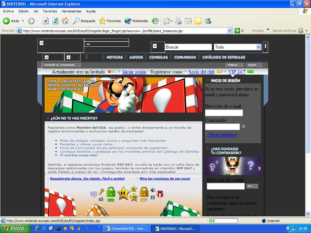Launch Winamp lightning icon in quick launch
Viewport: 311px width, 233px height.
point(65,228)
